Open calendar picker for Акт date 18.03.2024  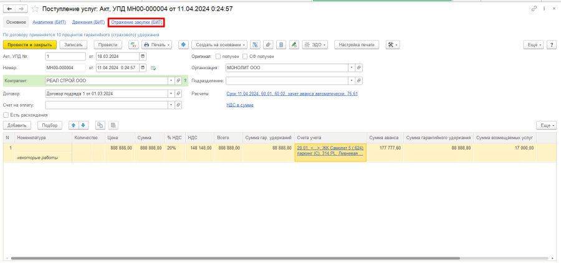144,56
